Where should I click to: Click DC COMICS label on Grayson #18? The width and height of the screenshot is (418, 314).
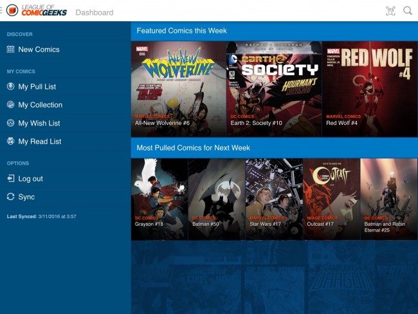(147, 218)
